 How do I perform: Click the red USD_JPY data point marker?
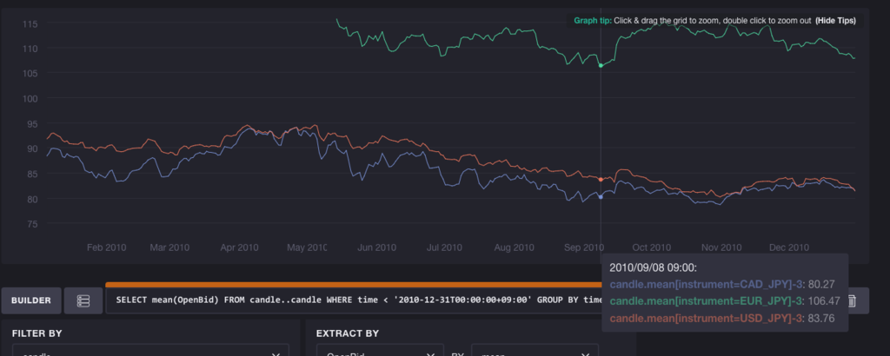(601, 179)
